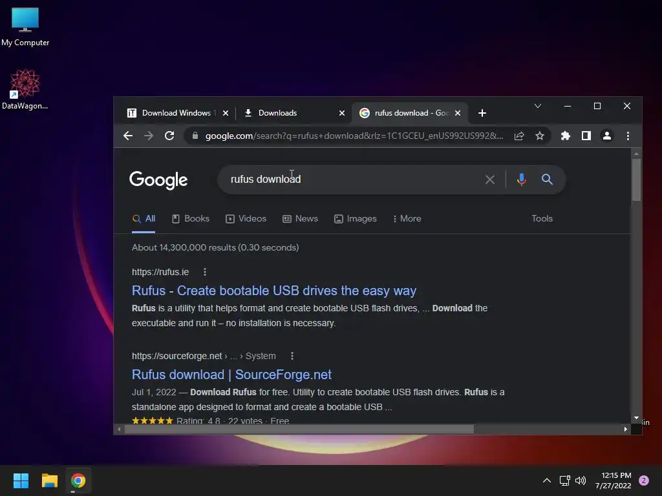This screenshot has height=496, width=662.
Task: Open options dots next to sourceforge.net result
Action: (x=292, y=356)
